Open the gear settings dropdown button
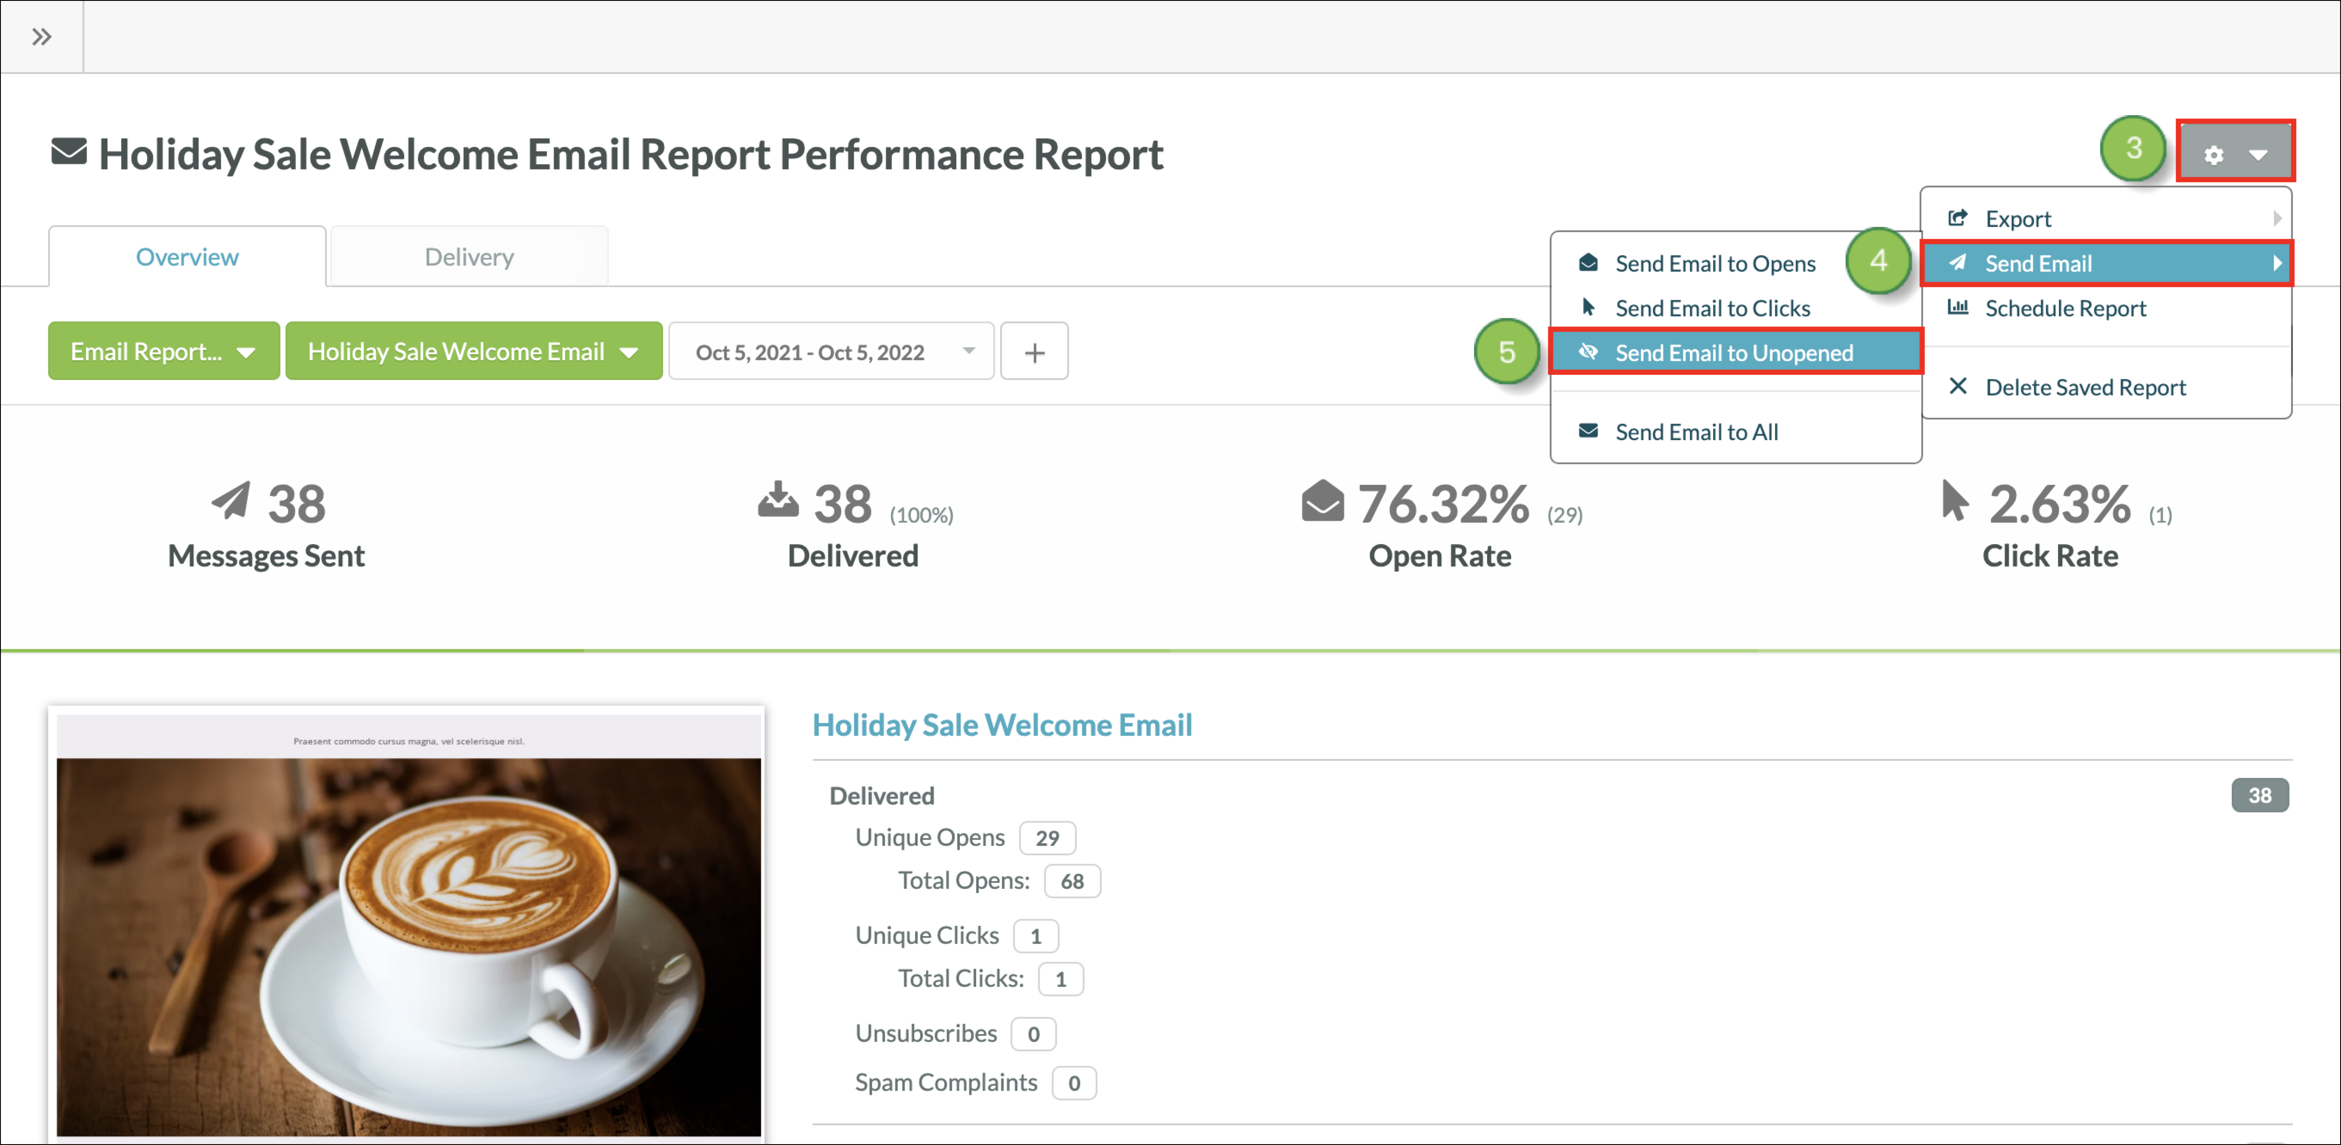Image resolution: width=2341 pixels, height=1145 pixels. (2235, 153)
